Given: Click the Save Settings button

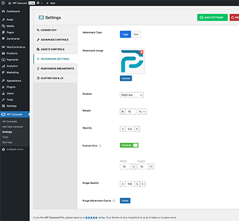Looking at the screenshot, I should pos(212,17).
